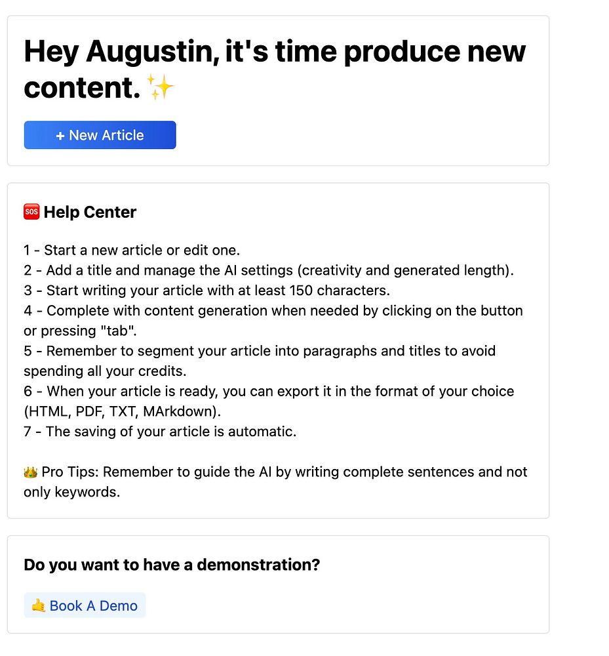Image resolution: width=609 pixels, height=656 pixels.
Task: Click the sparkles emoji after content
Action: coord(160,87)
